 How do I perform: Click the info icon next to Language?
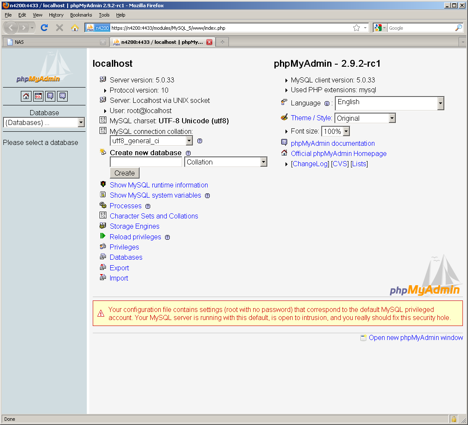(327, 104)
